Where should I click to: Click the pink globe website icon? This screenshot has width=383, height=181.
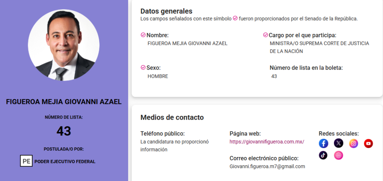pos(338,155)
